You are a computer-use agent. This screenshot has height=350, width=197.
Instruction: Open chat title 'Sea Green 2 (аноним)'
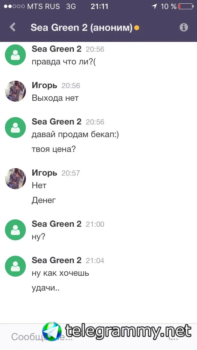[82, 28]
